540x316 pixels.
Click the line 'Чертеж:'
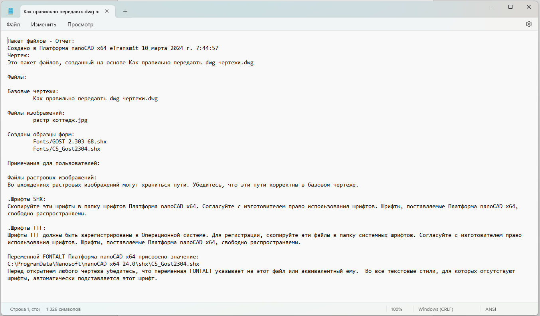(x=19, y=56)
